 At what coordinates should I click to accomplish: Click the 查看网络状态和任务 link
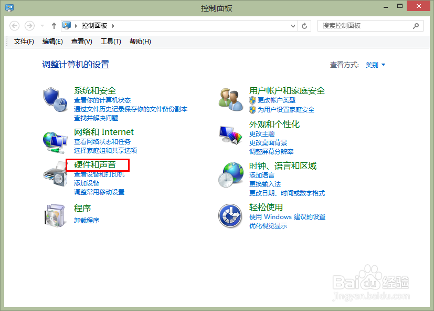102,142
